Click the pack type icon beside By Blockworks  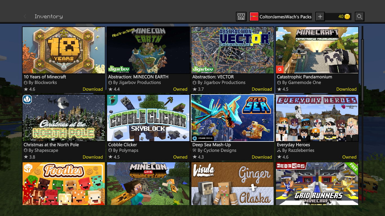(26, 83)
